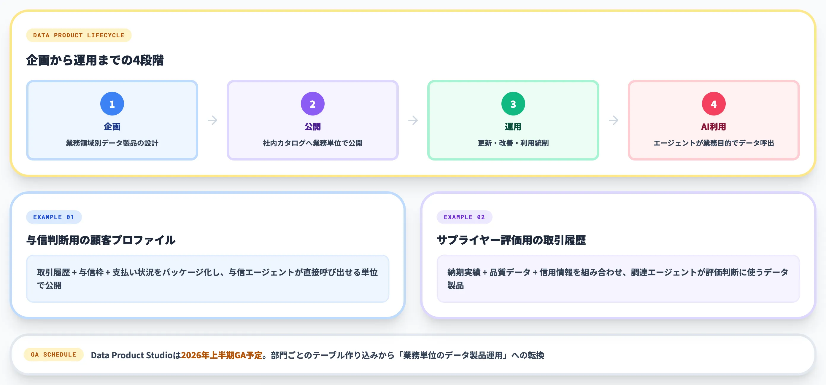Select text 更新・改善・利用統制
Image resolution: width=826 pixels, height=385 pixels.
point(513,143)
